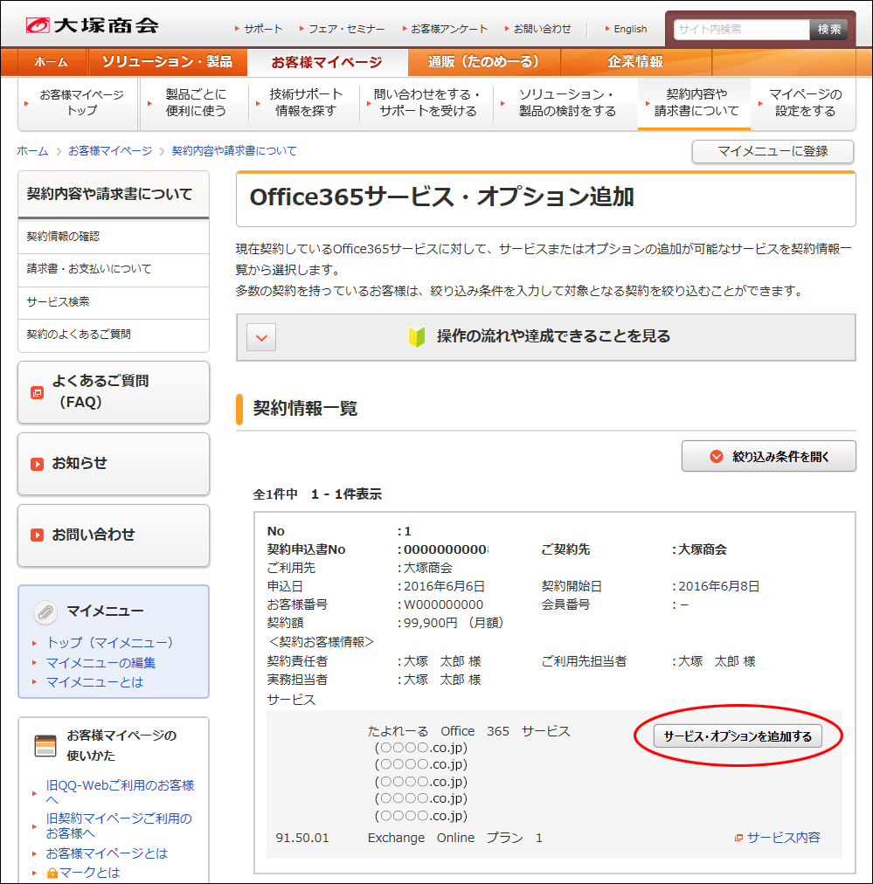Open the 通販（たのめーる） tab
This screenshot has width=873, height=884.
click(483, 62)
